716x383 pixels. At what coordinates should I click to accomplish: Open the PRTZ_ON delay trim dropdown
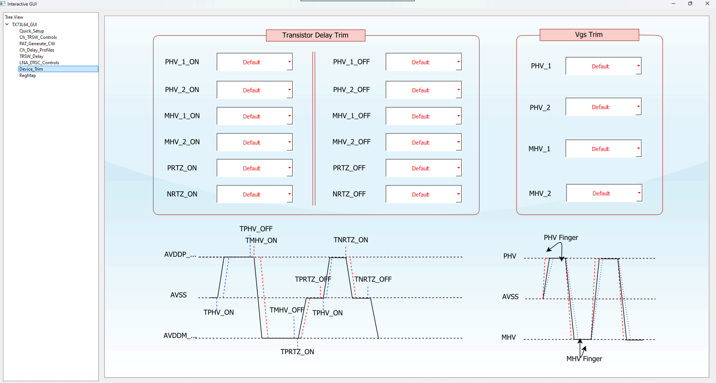click(254, 168)
